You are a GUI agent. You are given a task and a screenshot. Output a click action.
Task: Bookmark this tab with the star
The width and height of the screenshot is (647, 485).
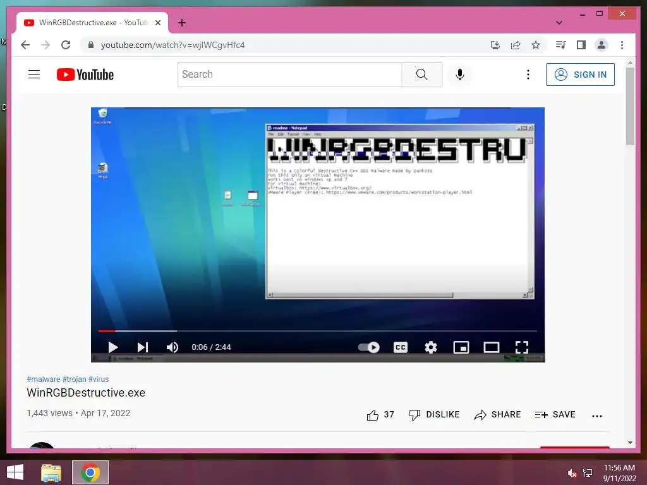(536, 45)
